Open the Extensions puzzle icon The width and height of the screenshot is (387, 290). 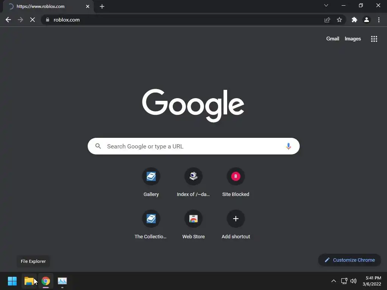(354, 20)
